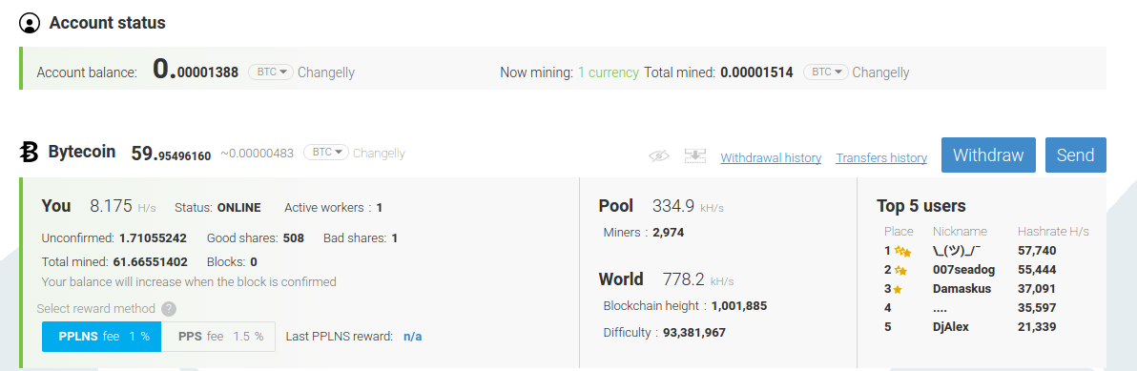Click Blockchain height 1,001,885 value
Image resolution: width=1137 pixels, height=371 pixels.
[x=739, y=306]
